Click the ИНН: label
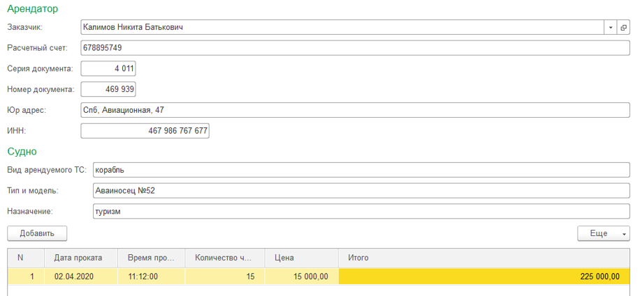Screen dimensions: 640x296 point(17,131)
